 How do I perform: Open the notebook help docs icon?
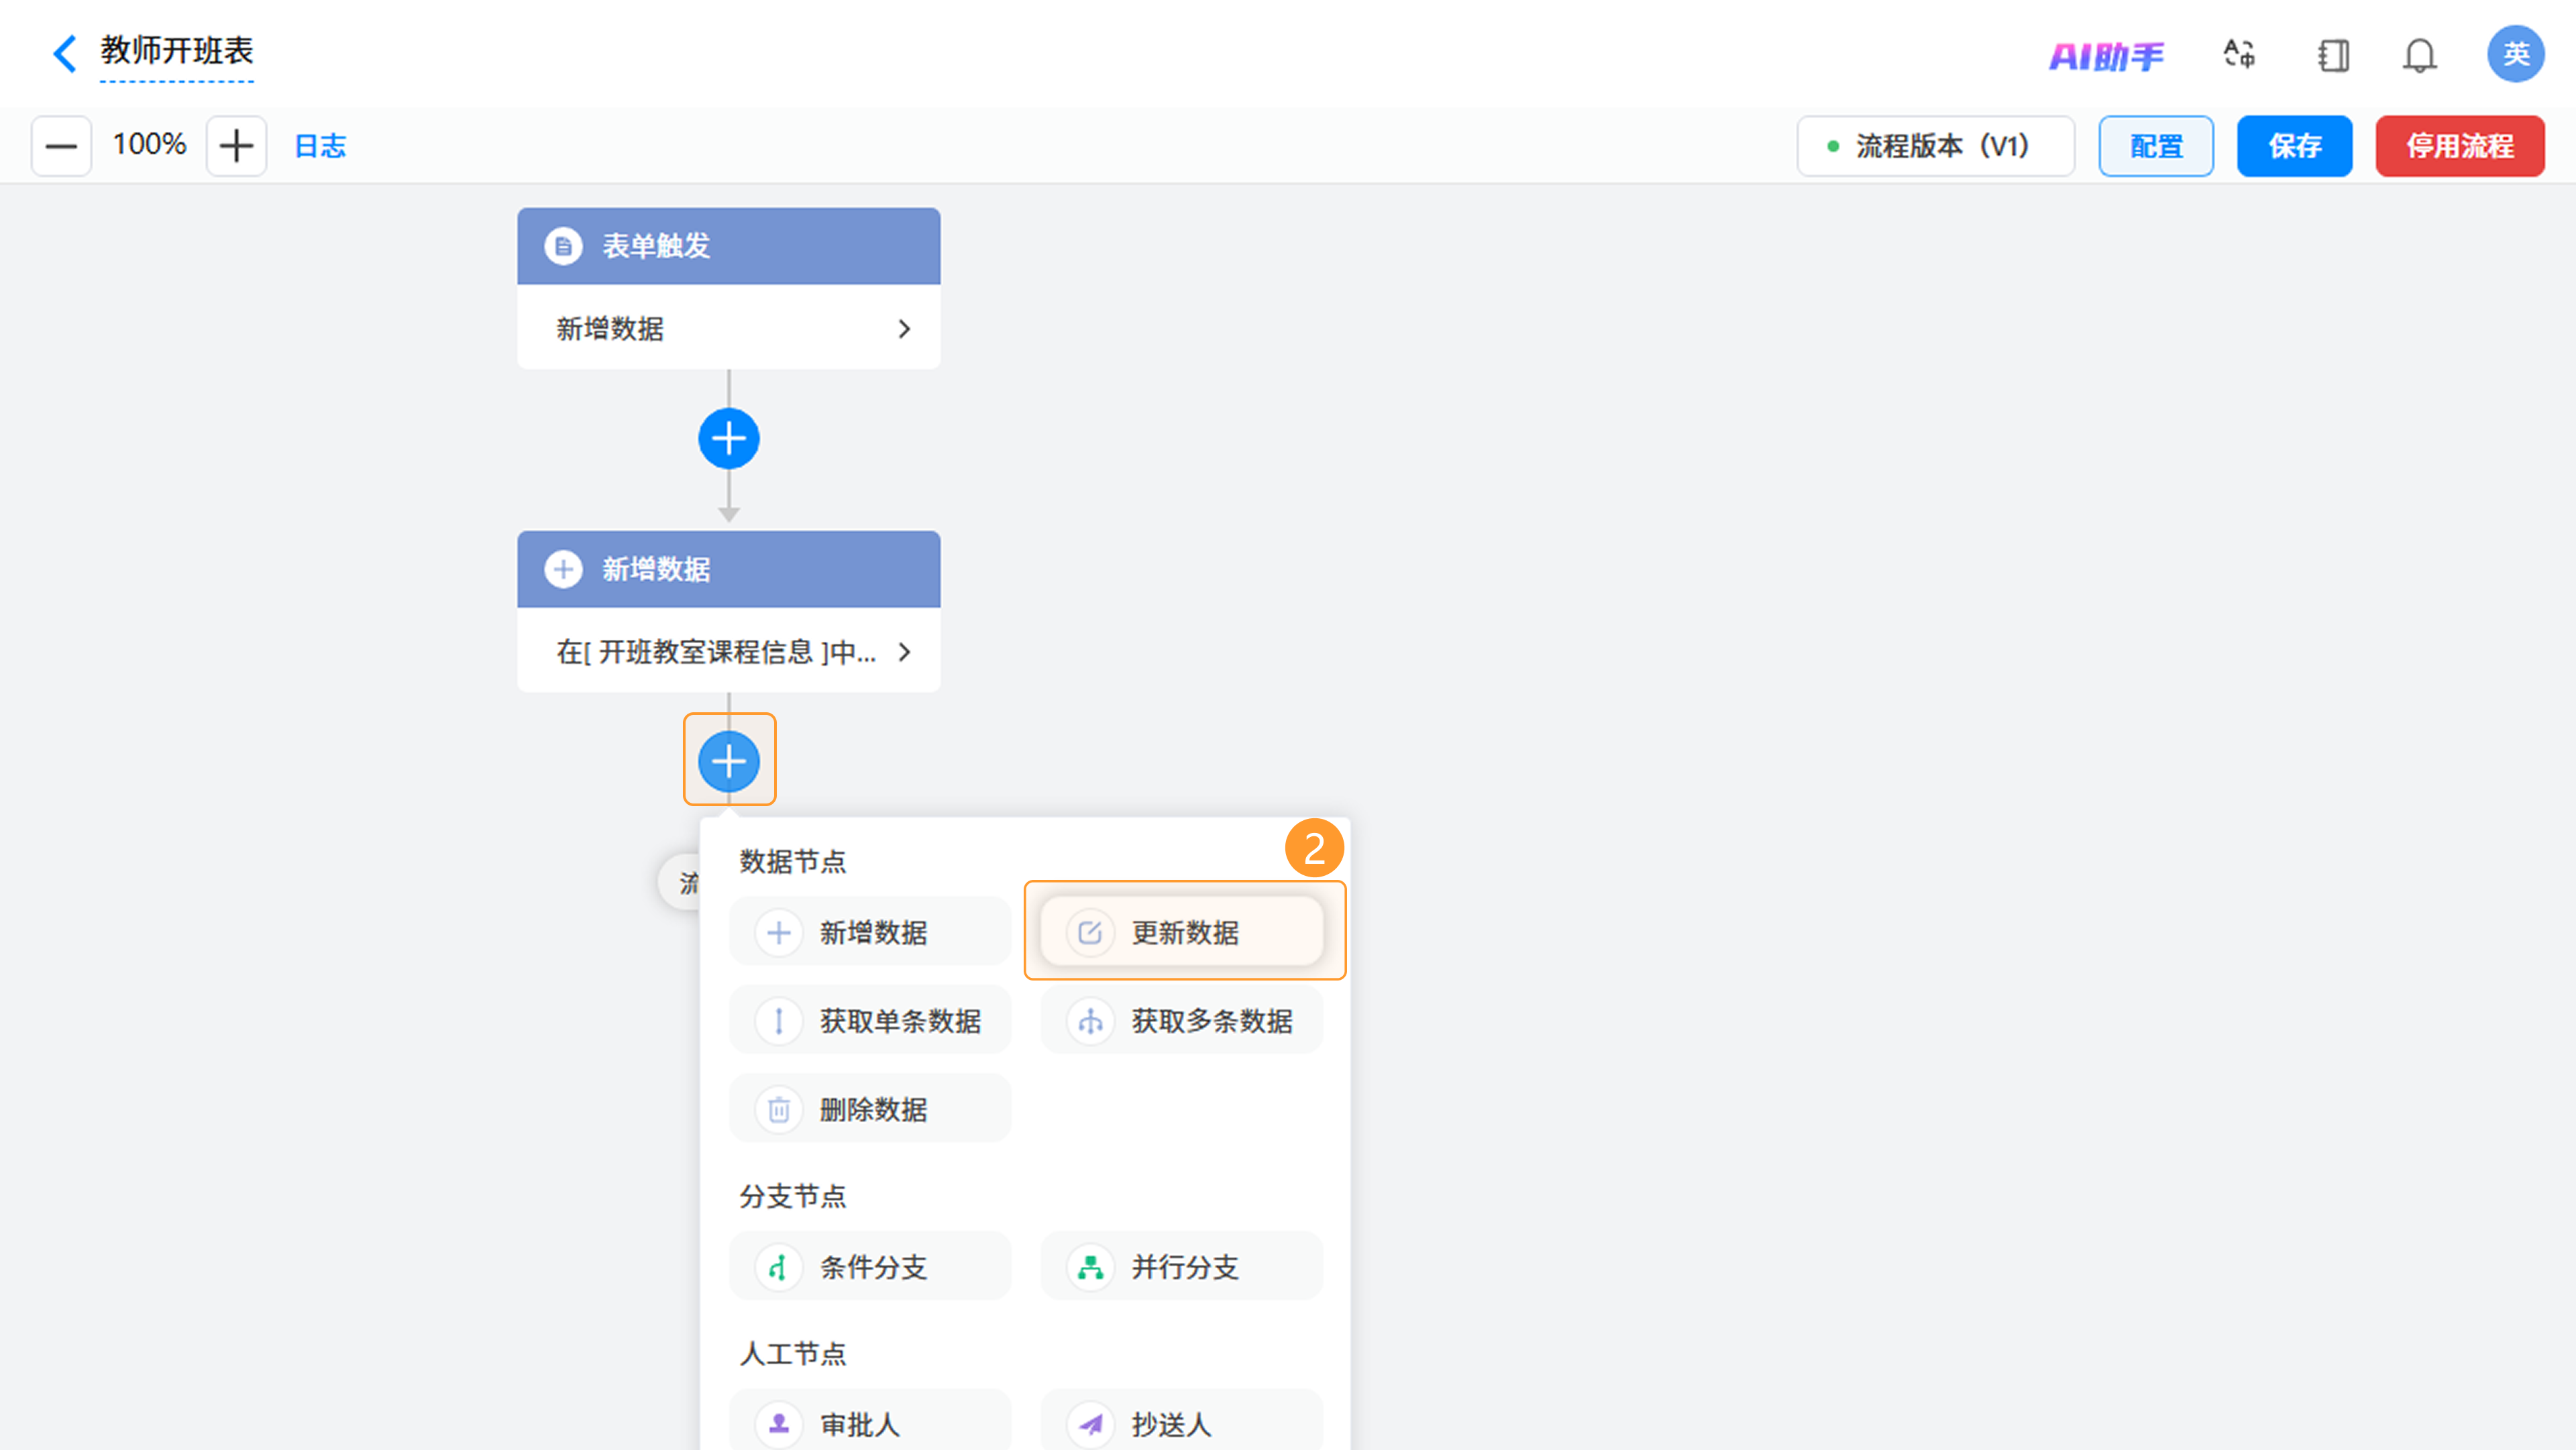(2333, 55)
